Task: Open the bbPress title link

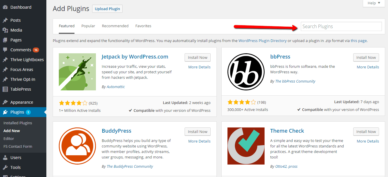Action: pyautogui.click(x=280, y=57)
